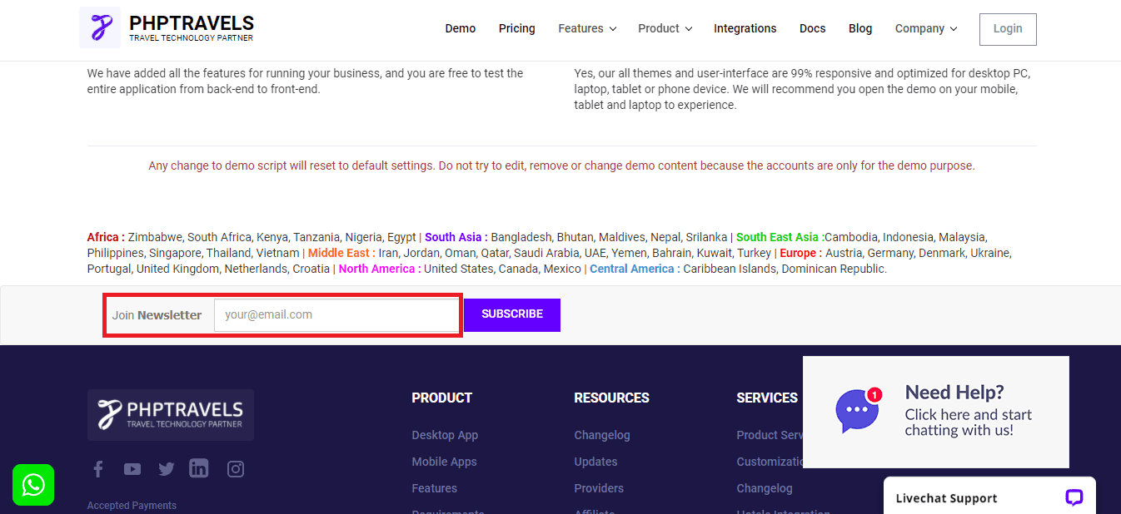Image resolution: width=1121 pixels, height=514 pixels.
Task: Open the LinkedIn profile icon
Action: click(x=198, y=468)
